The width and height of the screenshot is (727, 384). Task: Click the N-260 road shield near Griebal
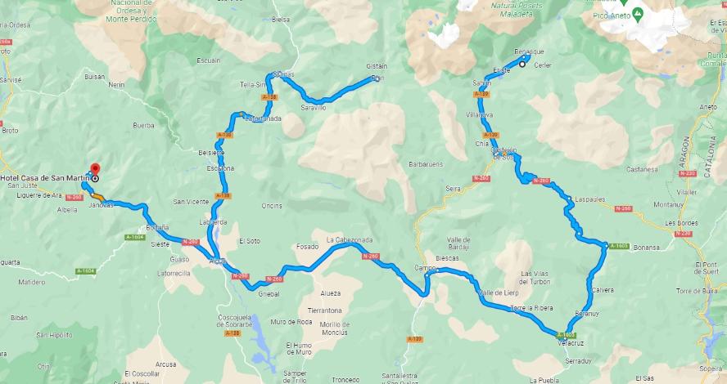coord(274,279)
